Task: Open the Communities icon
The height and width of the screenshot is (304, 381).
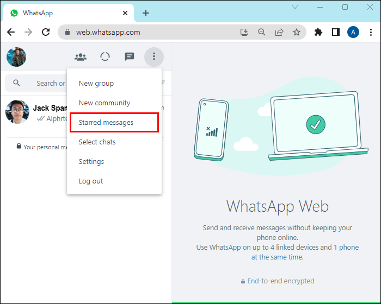Action: tap(81, 57)
